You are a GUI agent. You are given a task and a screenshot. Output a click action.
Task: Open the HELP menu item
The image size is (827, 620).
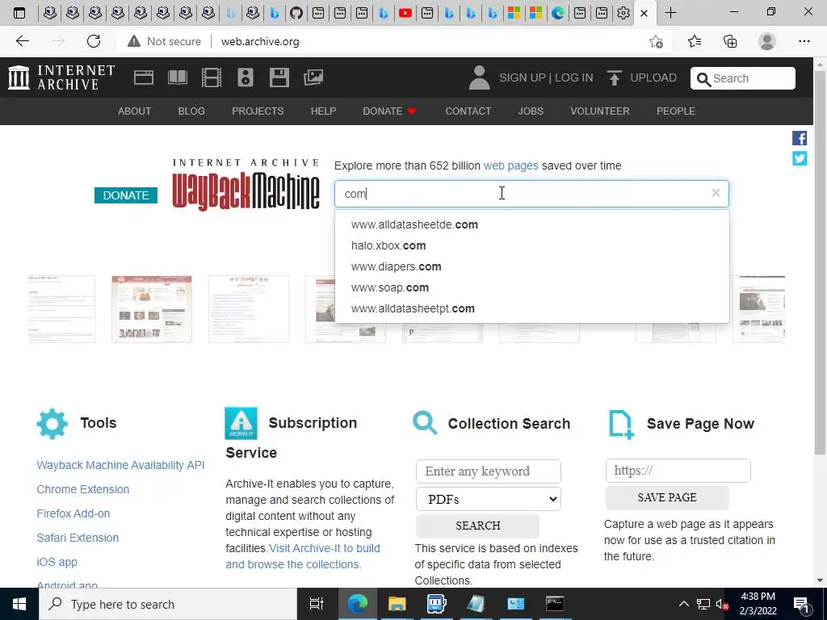pos(323,111)
